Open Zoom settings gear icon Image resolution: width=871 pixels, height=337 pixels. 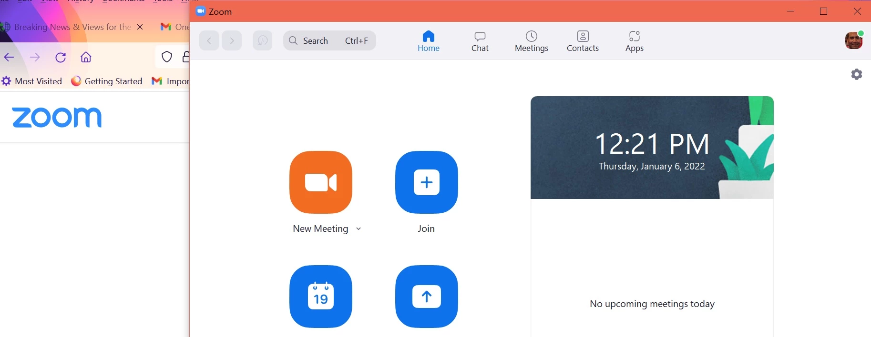[x=857, y=74]
